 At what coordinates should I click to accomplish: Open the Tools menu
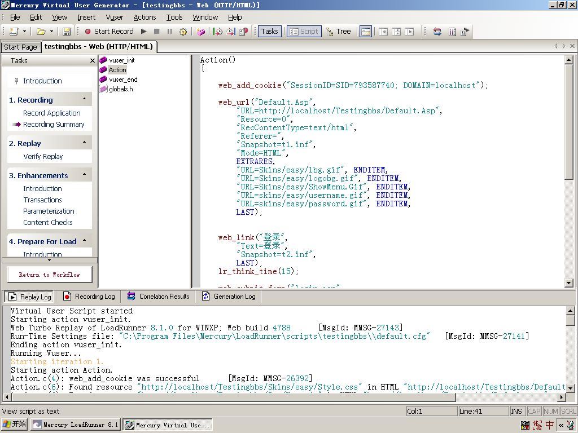(174, 17)
